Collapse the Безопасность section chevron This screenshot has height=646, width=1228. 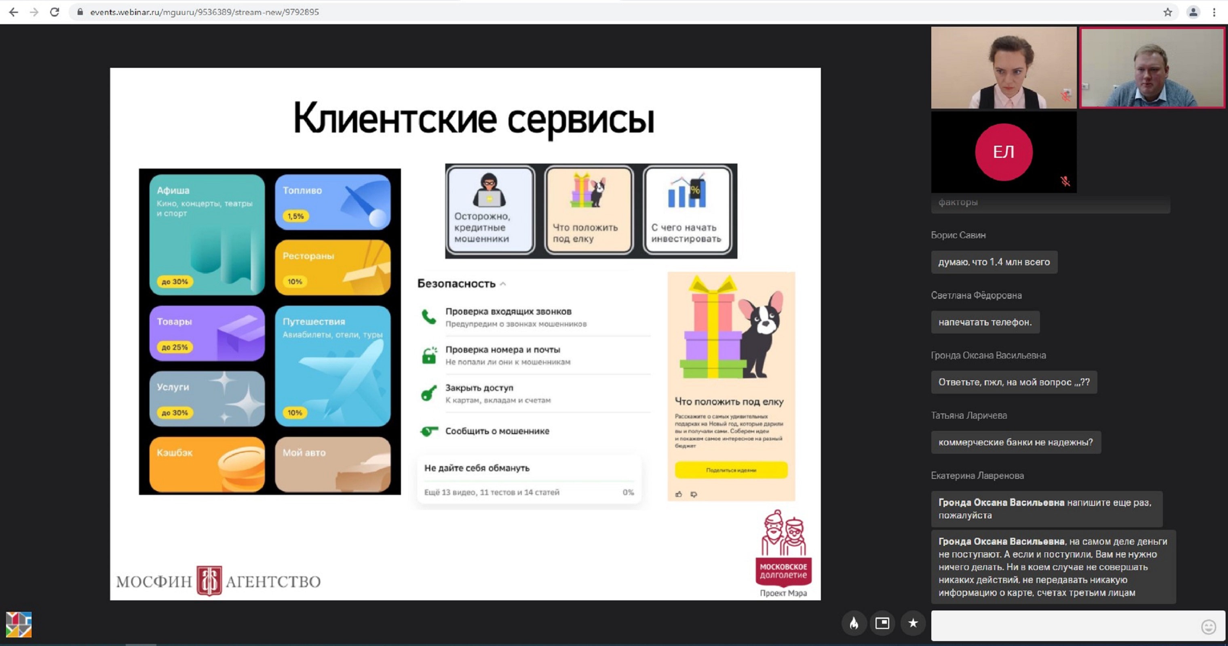503,284
